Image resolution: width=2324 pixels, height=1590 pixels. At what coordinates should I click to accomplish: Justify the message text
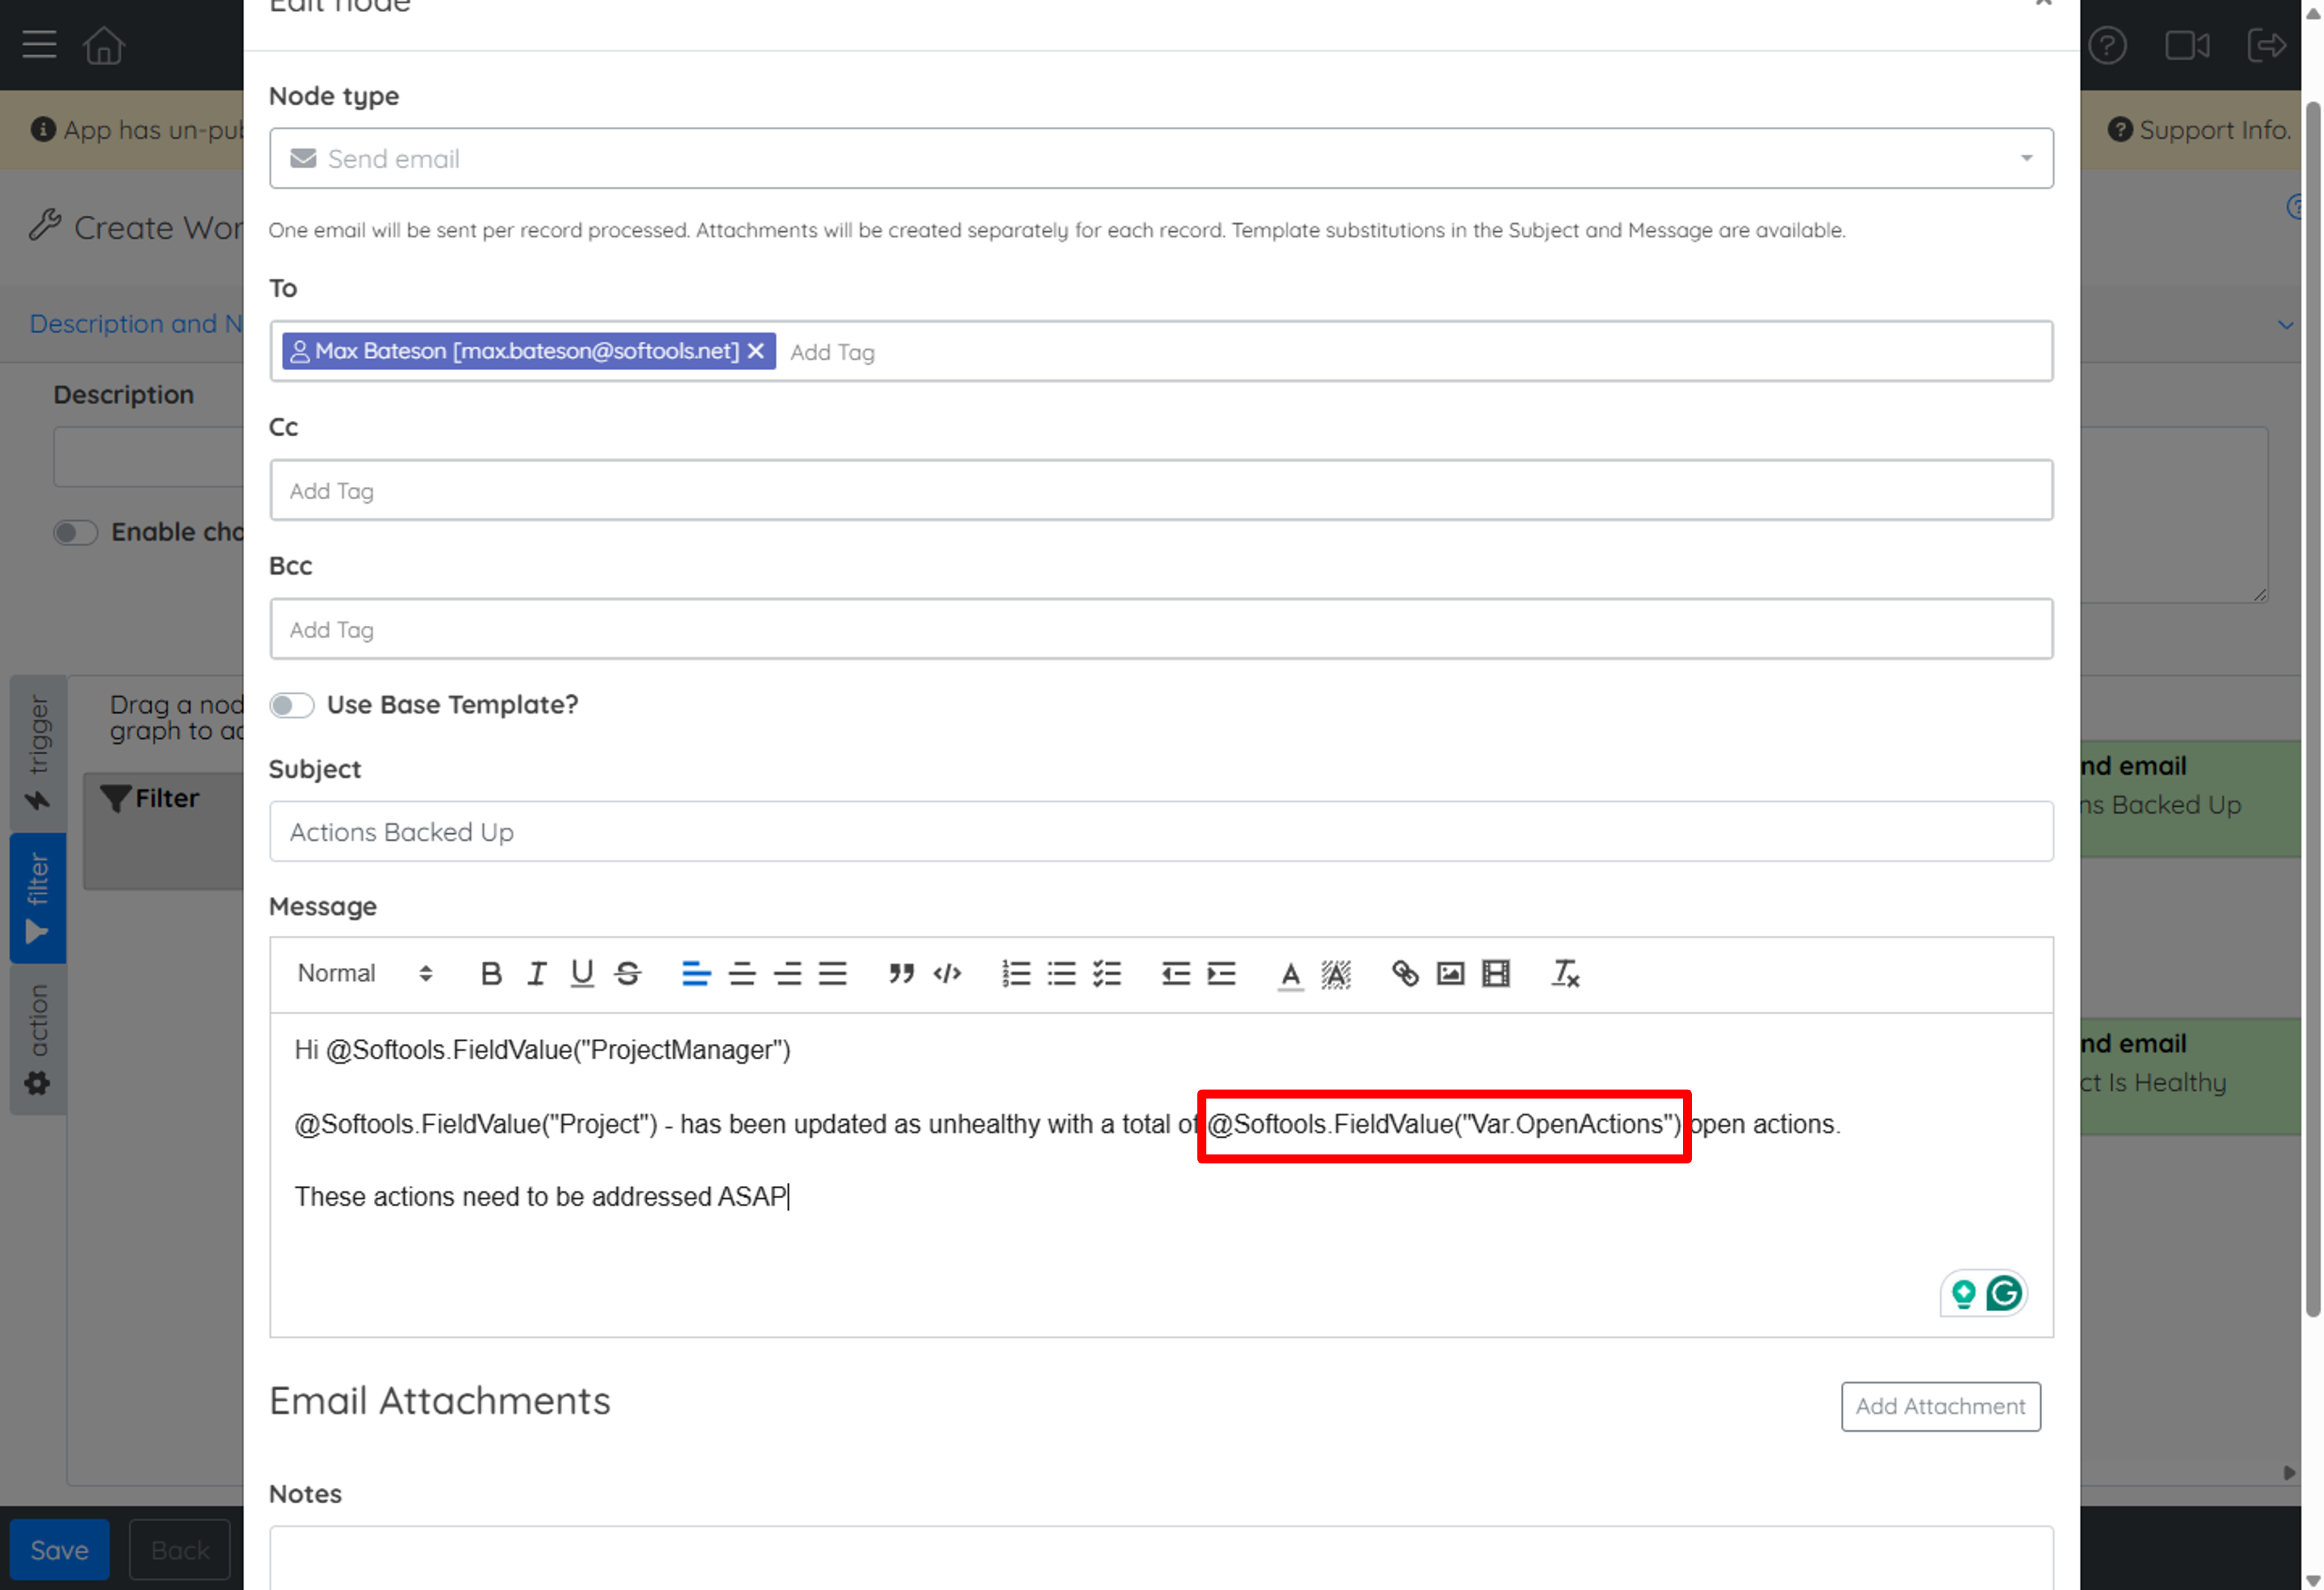[x=833, y=973]
